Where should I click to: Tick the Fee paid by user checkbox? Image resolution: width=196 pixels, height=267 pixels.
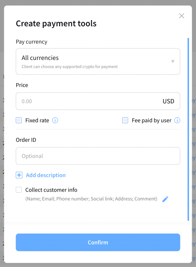125,120
